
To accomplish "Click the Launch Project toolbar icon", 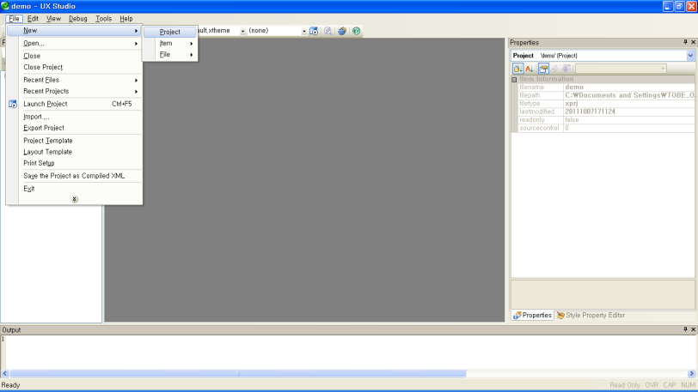I will click(x=314, y=31).
